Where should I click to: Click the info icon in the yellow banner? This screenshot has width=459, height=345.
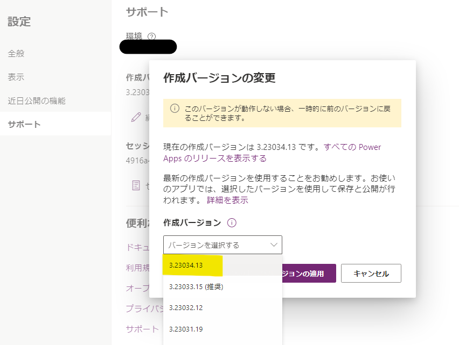(175, 108)
